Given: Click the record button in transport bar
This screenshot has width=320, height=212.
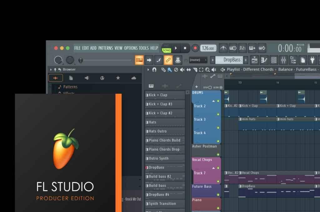Looking at the screenshot, I should click(195, 48).
